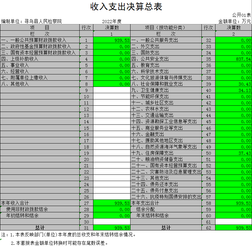Image resolution: width=252 pixels, height=247 pixels.
Task: Select 十三、交通运输支出 cell
Action: [166, 115]
